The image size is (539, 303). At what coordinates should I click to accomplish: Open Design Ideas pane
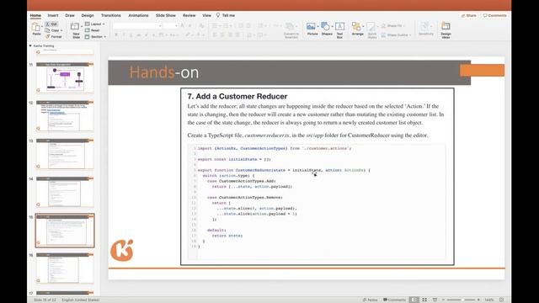[x=446, y=30]
